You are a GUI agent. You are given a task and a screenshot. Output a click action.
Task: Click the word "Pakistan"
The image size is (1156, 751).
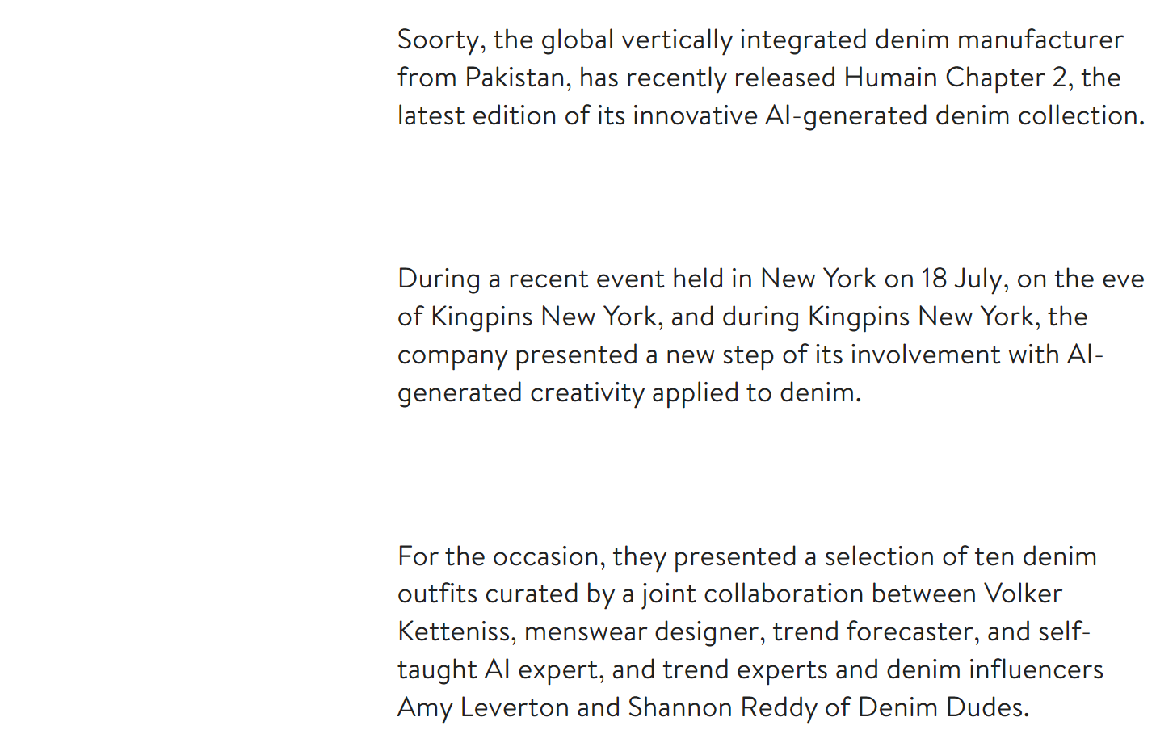pyautogui.click(x=515, y=78)
